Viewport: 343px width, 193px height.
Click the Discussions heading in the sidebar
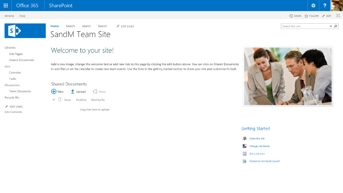tap(12, 85)
